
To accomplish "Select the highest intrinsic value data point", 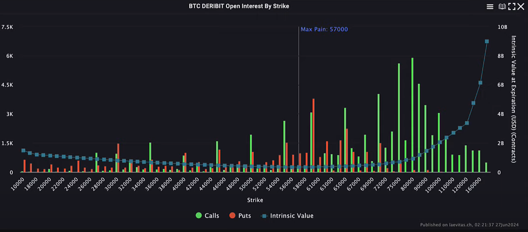I will point(487,42).
